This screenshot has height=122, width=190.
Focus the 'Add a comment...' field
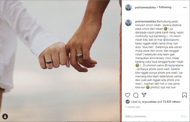[152, 116]
